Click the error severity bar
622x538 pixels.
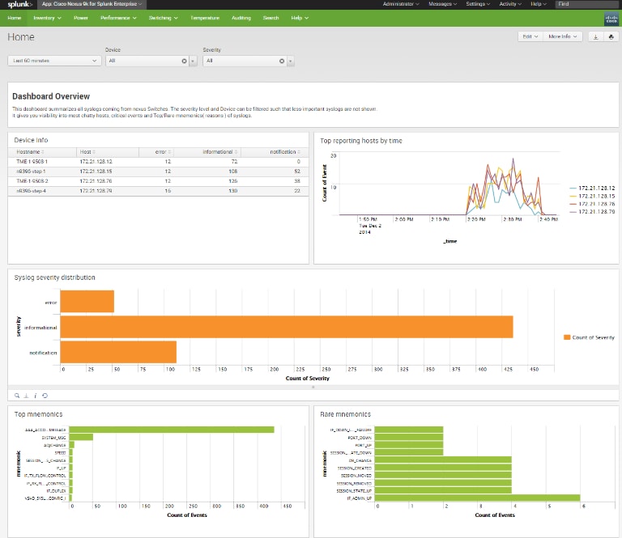point(87,302)
